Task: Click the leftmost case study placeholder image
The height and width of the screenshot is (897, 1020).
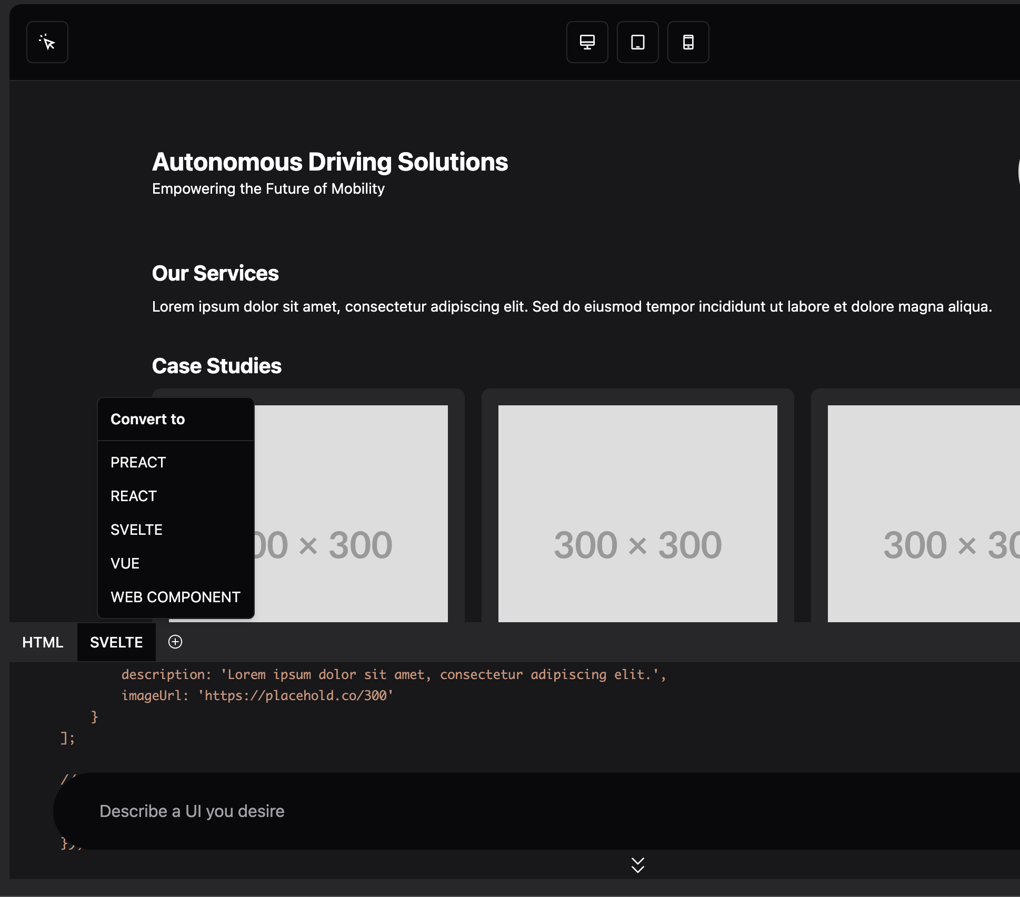Action: pos(352,514)
